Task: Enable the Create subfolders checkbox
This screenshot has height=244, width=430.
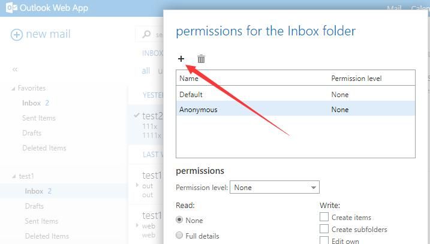Action: point(324,228)
